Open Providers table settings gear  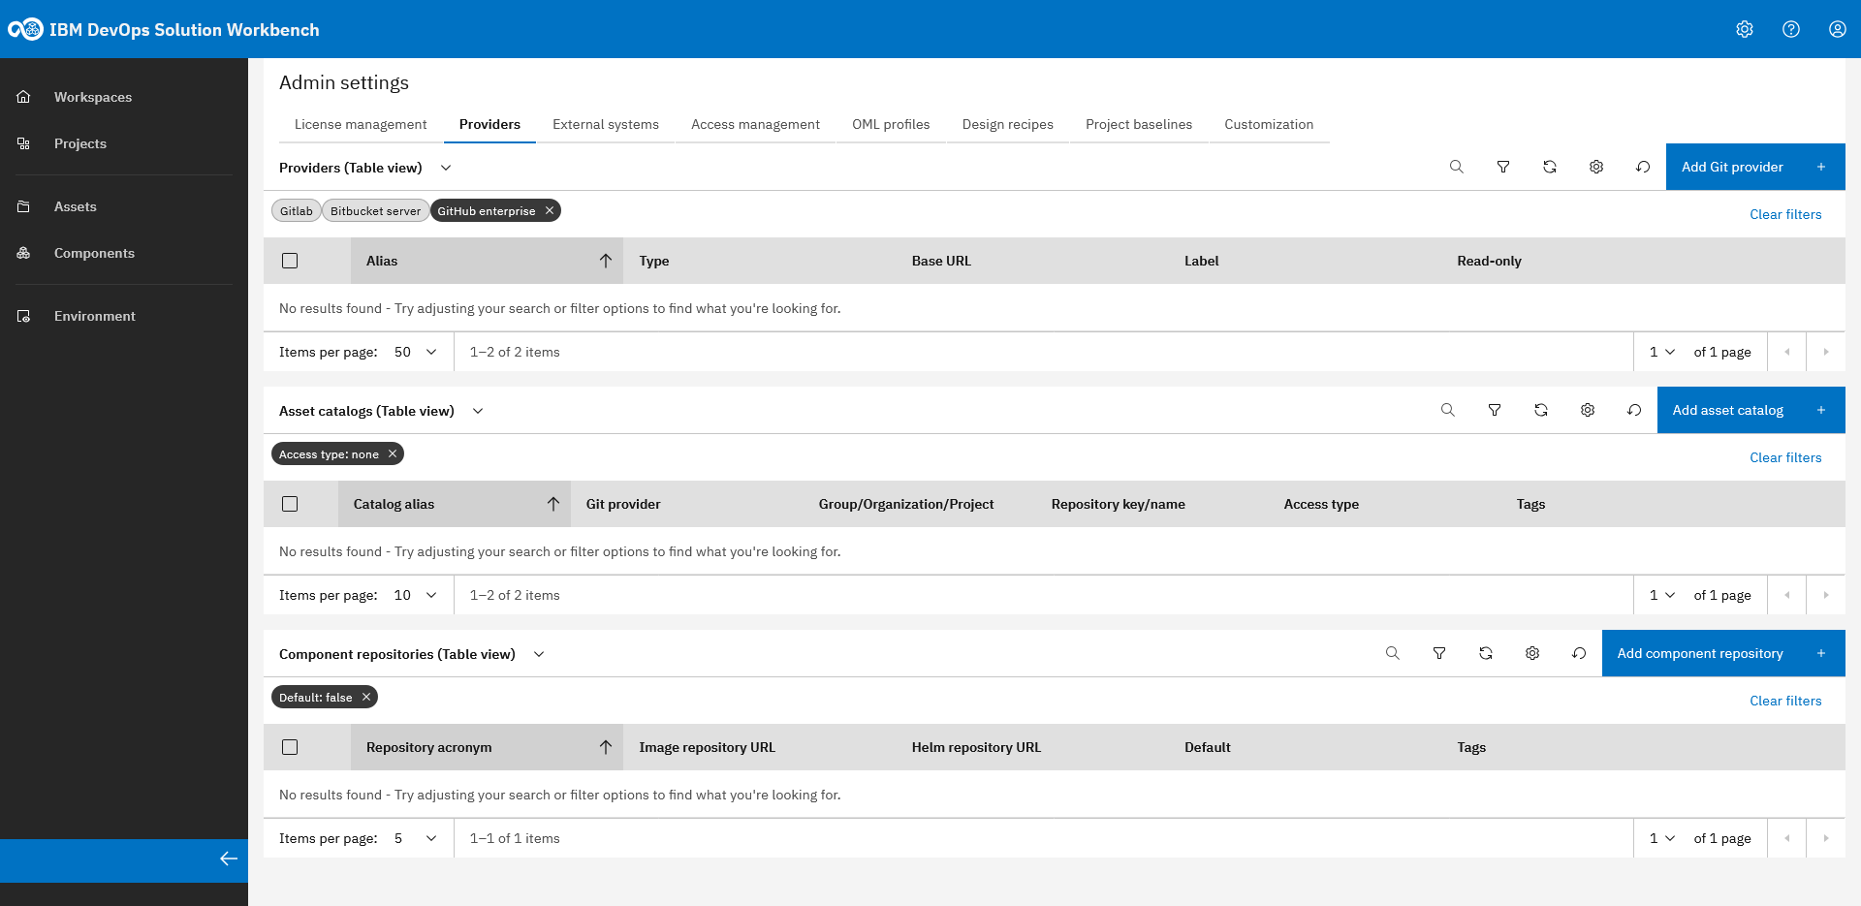pos(1596,167)
